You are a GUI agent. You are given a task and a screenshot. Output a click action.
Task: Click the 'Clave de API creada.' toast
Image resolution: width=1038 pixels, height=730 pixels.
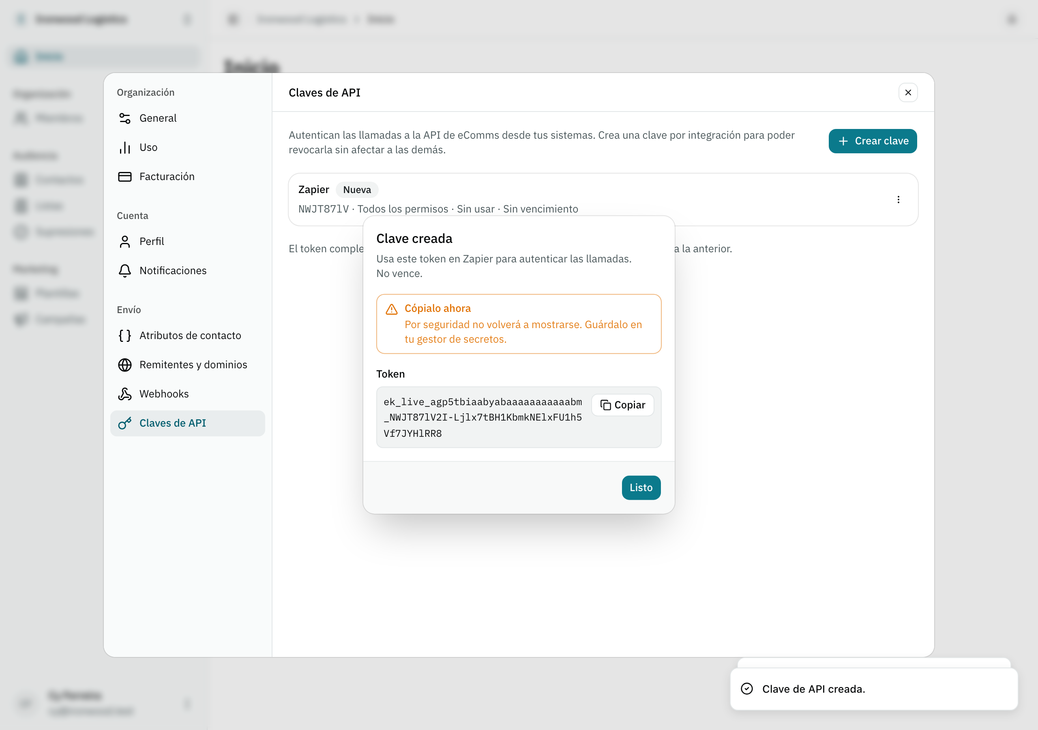tap(873, 689)
